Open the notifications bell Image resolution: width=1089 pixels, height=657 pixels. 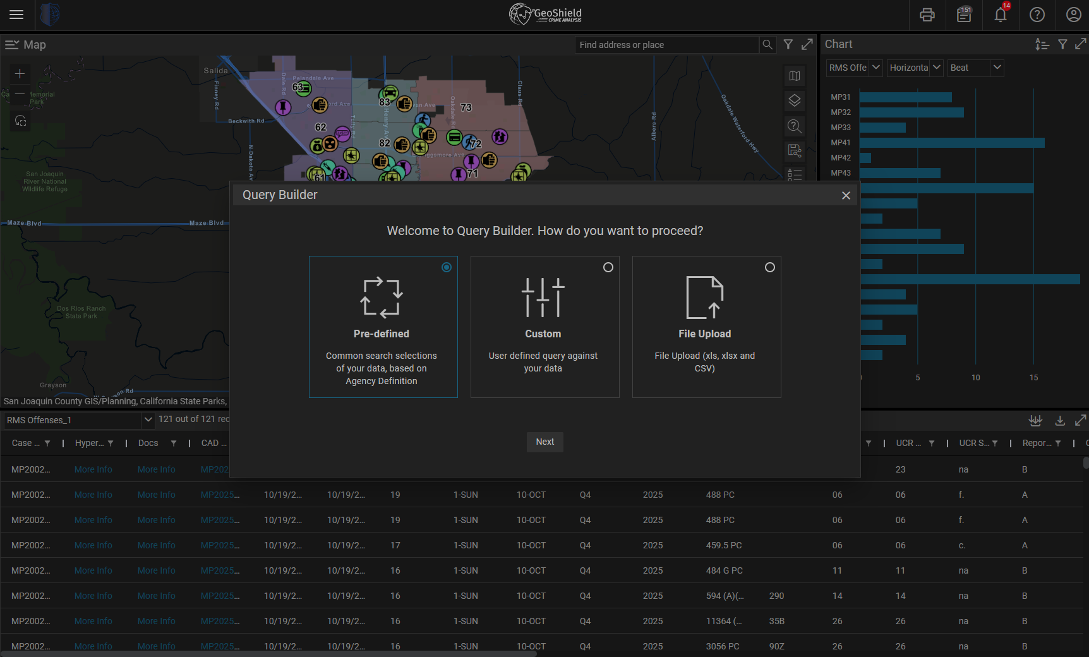[1001, 15]
